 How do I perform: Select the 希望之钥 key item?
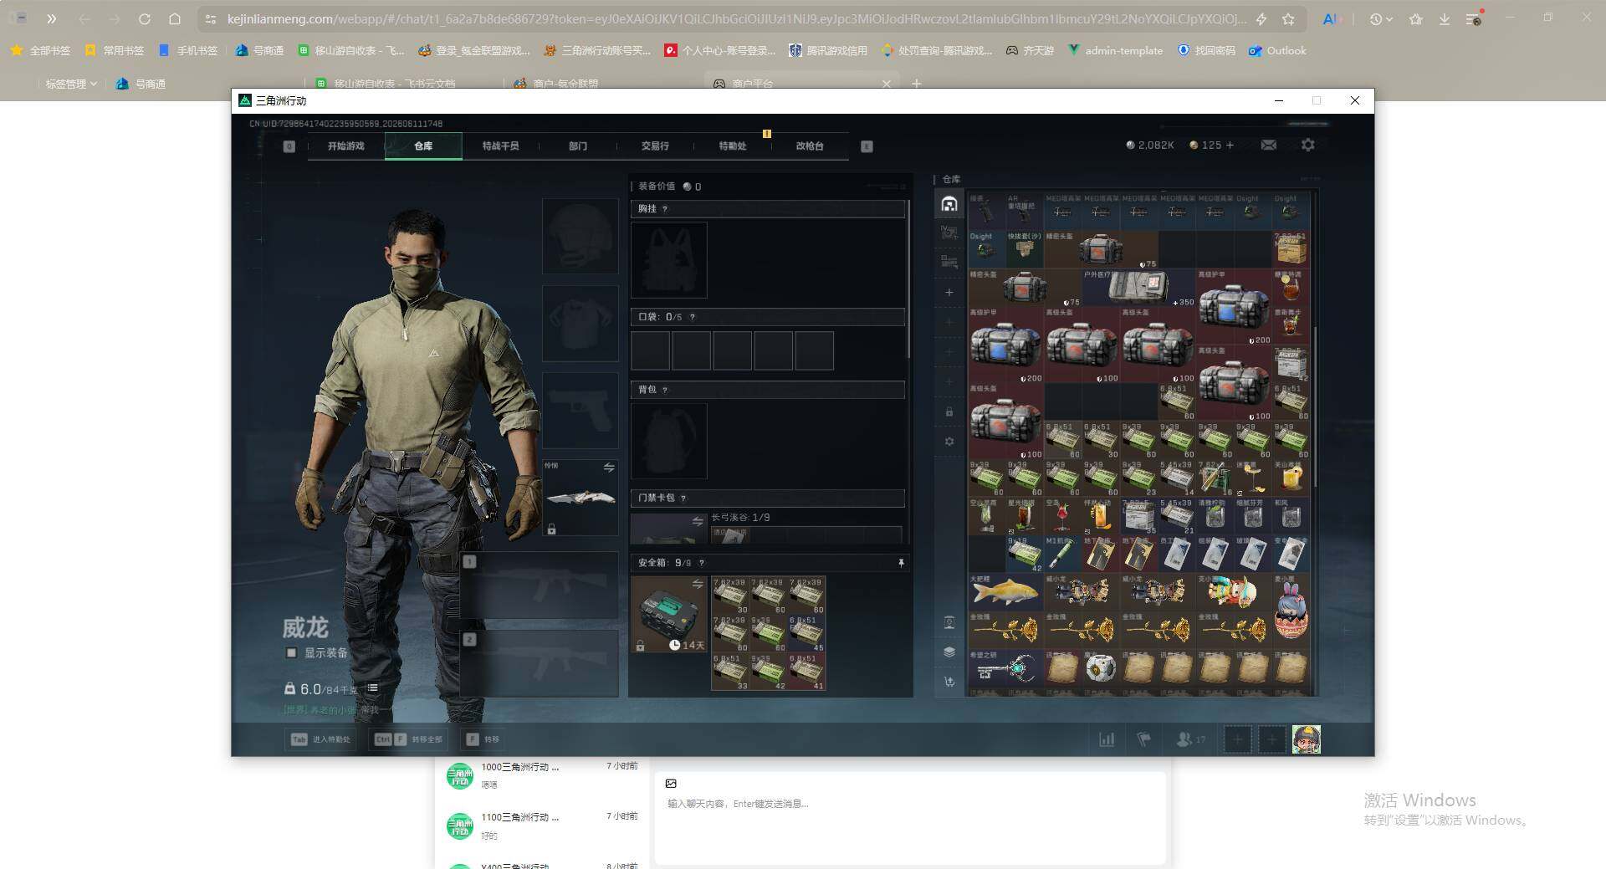click(x=1005, y=668)
